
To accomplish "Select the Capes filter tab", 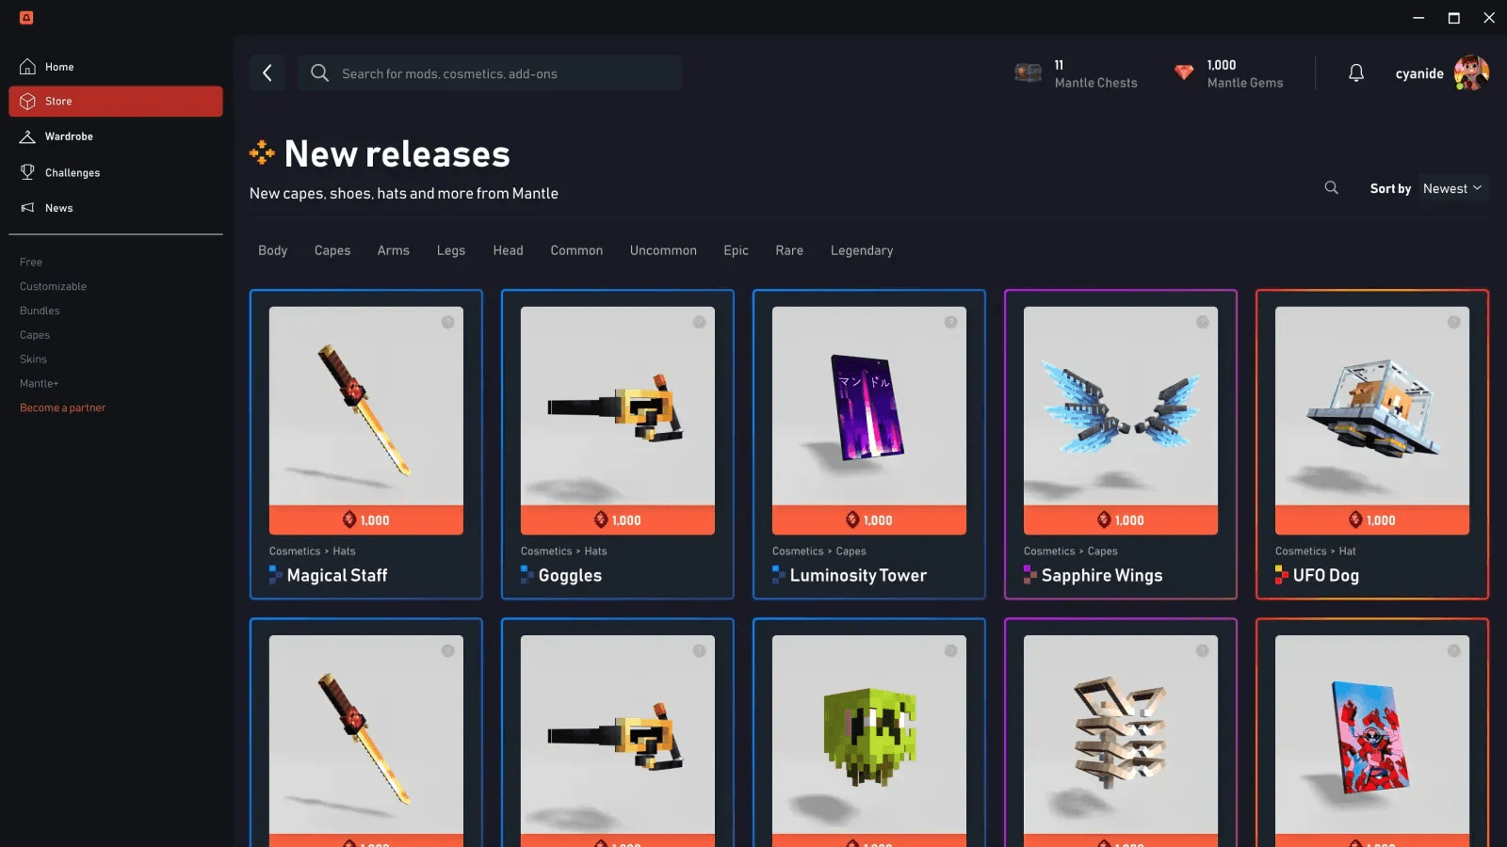I will pyautogui.click(x=332, y=250).
